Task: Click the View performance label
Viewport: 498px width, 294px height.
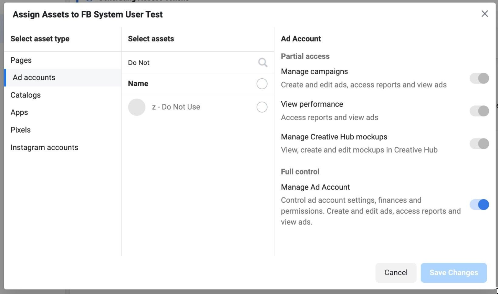Action: click(312, 104)
